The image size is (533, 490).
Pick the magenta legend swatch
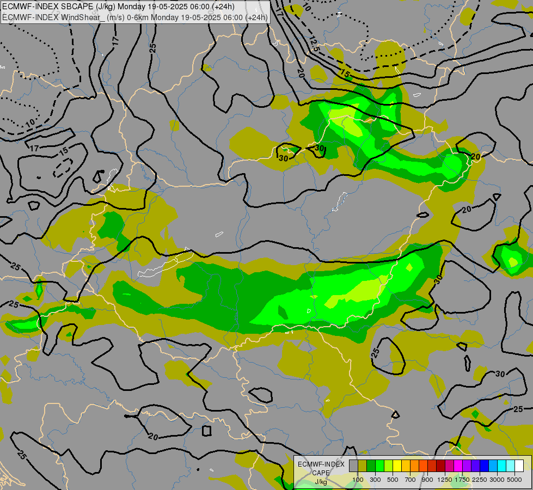tap(458, 466)
